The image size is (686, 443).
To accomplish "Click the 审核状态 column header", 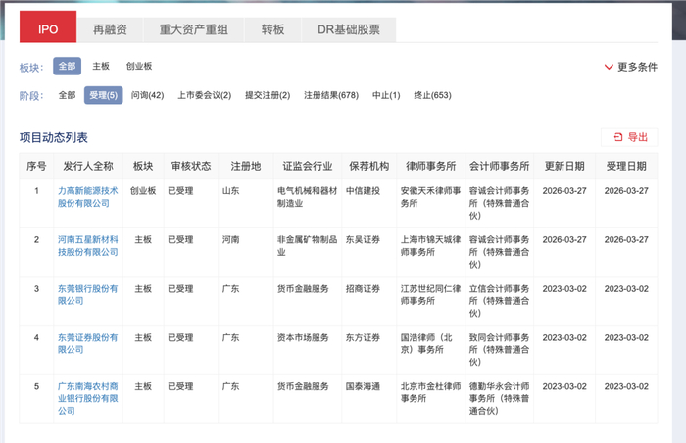I will 191,166.
